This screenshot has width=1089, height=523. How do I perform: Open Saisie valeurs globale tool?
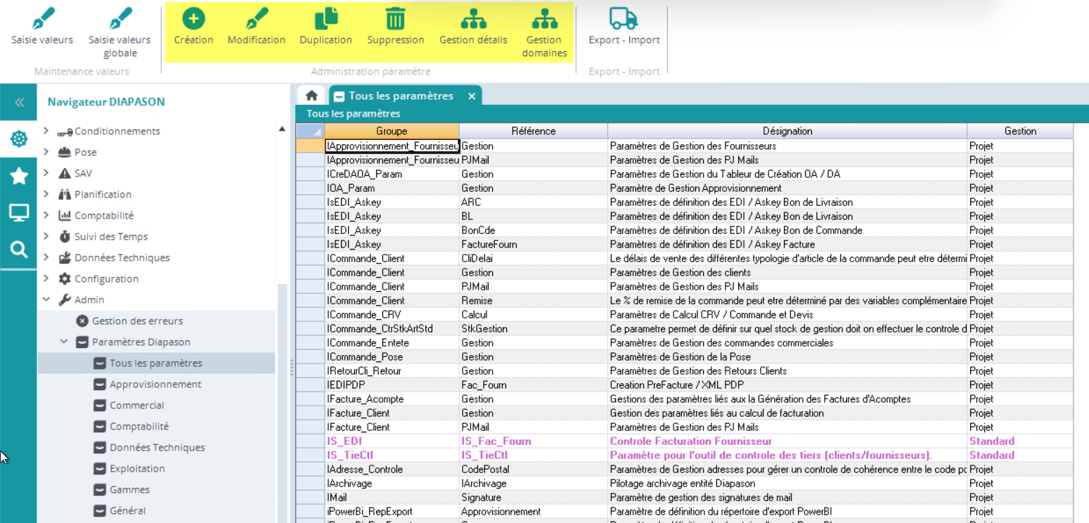(x=120, y=19)
